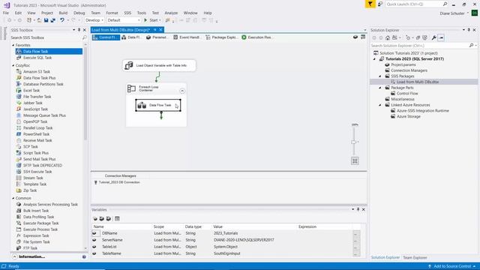Click the Undo toolbar icon
Image resolution: width=480 pixels, height=270 pixels.
62,20
